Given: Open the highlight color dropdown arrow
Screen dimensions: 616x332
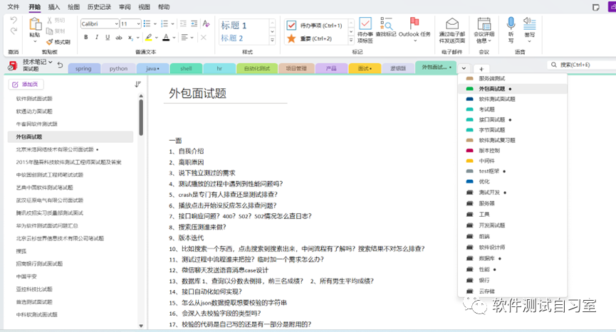Looking at the screenshot, I should click(156, 38).
